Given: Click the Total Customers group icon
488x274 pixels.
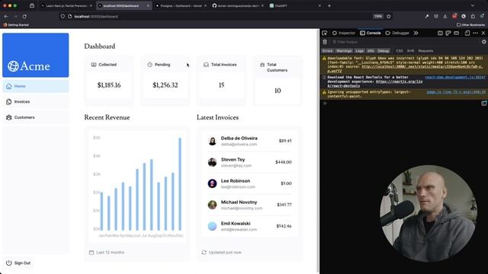Looking at the screenshot, I should (262, 65).
